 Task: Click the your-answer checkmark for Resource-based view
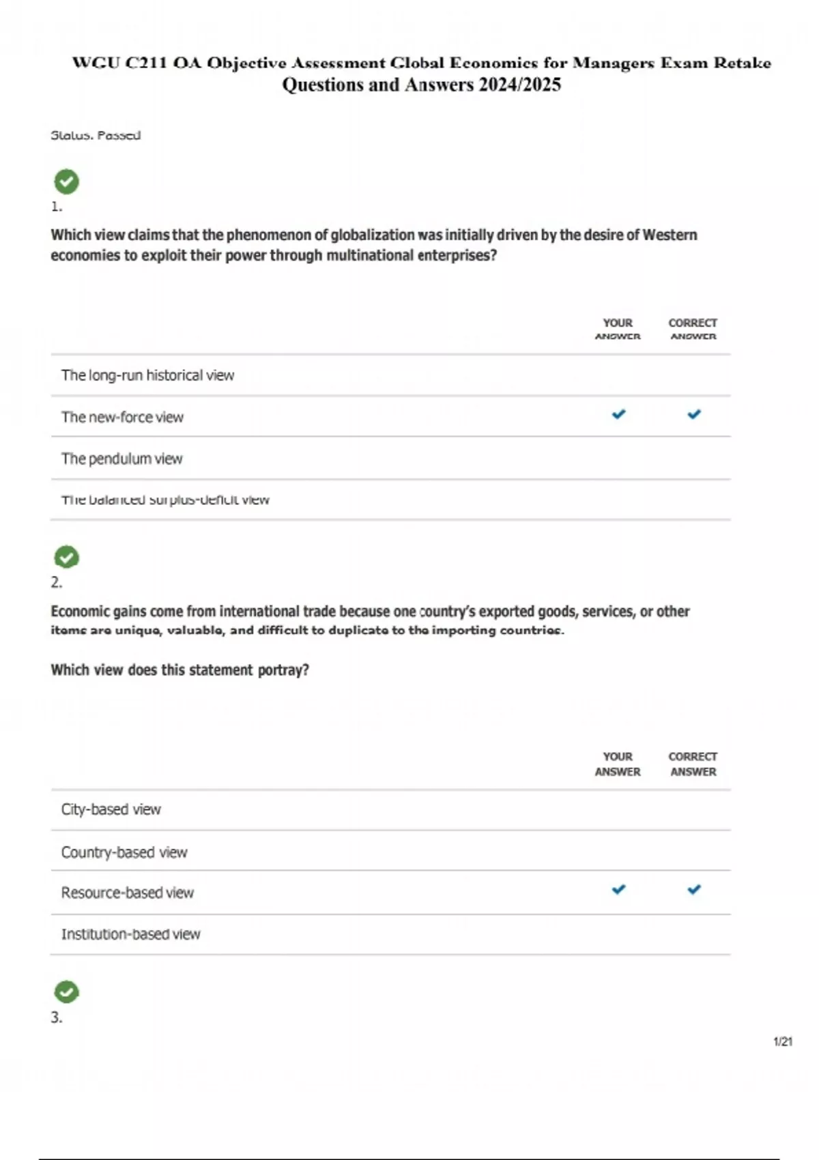point(618,889)
